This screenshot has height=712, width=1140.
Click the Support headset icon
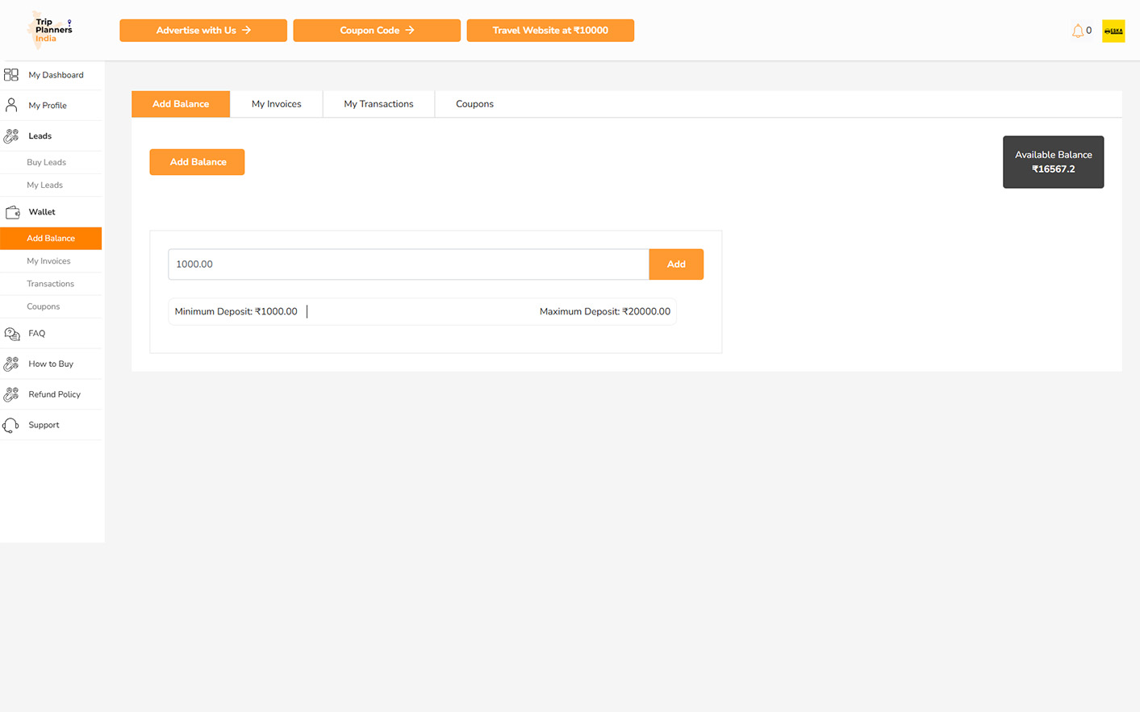pos(11,425)
